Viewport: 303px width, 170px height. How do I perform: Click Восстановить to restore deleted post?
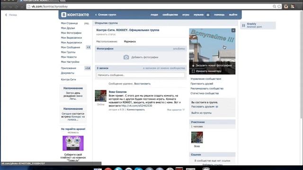click(x=142, y=84)
